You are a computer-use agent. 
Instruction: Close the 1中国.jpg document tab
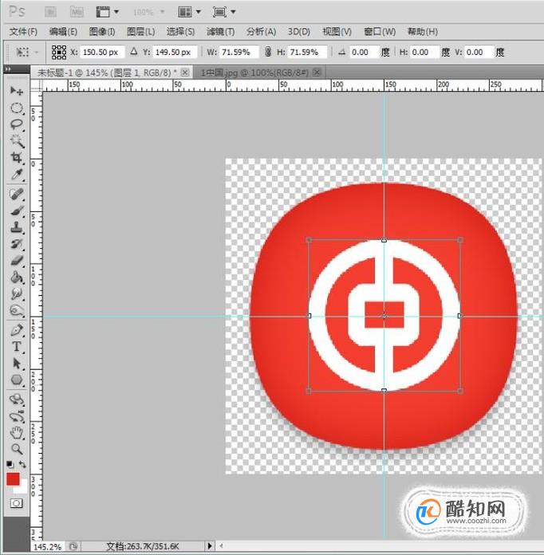pyautogui.click(x=317, y=73)
